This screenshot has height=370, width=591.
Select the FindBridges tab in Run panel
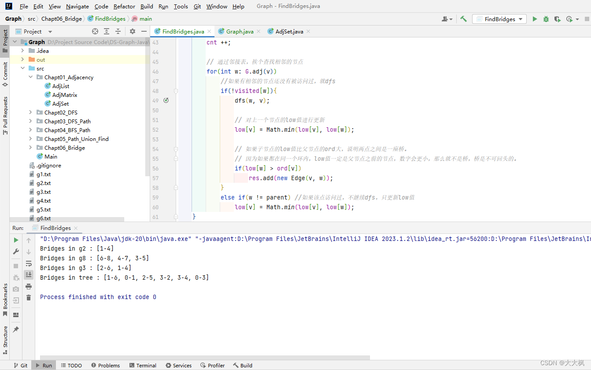(x=55, y=228)
